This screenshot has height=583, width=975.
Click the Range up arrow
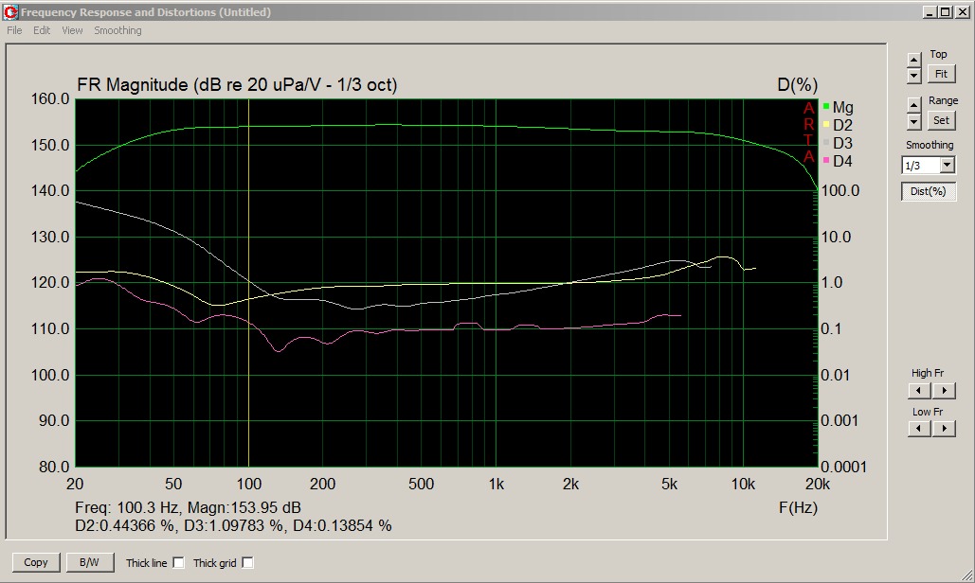coord(914,104)
